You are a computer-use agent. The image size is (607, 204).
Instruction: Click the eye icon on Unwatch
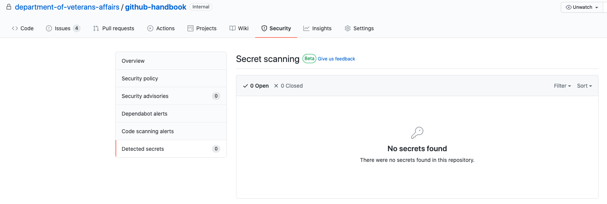point(569,7)
